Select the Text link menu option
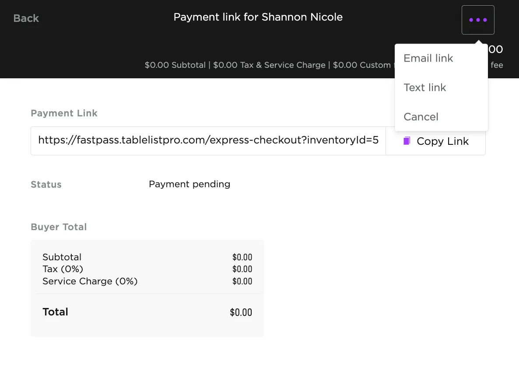 424,87
